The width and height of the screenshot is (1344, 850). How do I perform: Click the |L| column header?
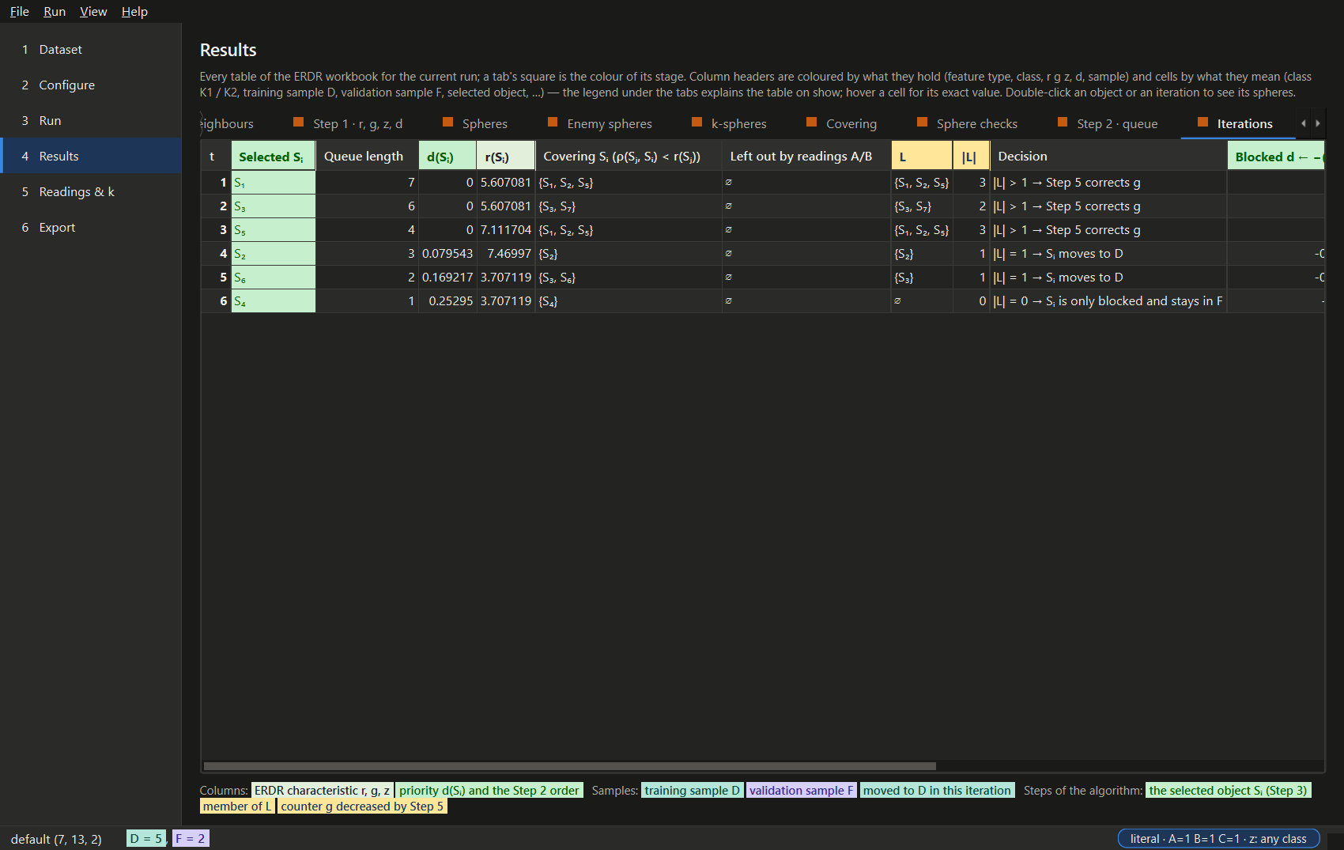pyautogui.click(x=972, y=156)
